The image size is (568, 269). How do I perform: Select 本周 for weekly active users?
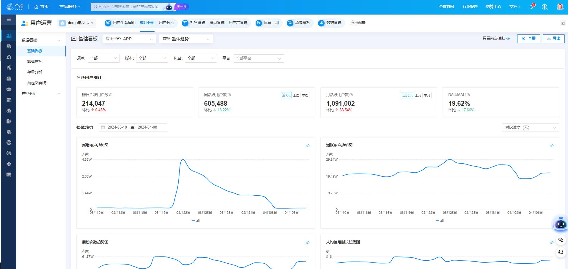tap(305, 95)
